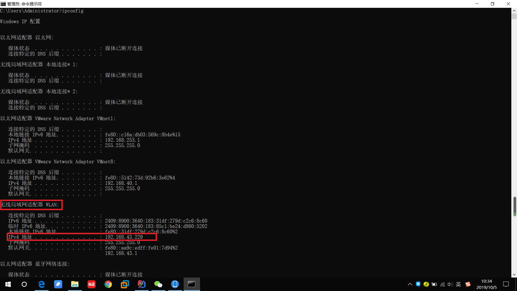Click IPv4 value 192.168.253.1
The height and width of the screenshot is (291, 517).
pyautogui.click(x=122, y=140)
